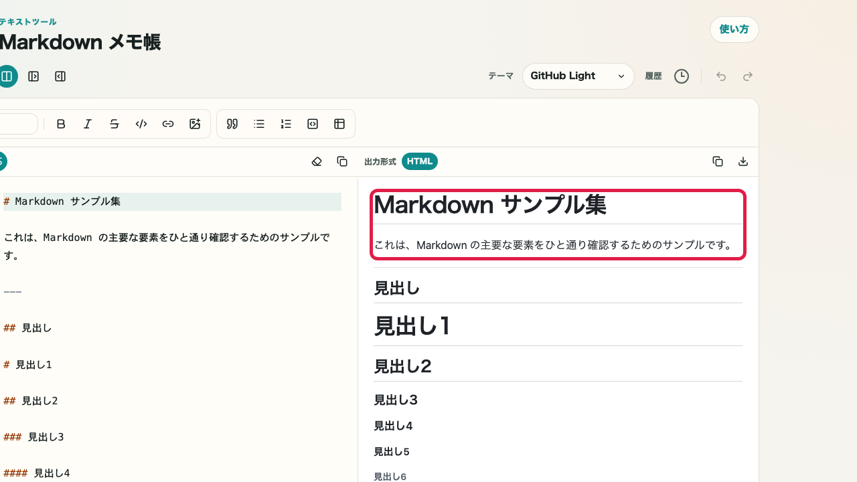Click the rendered 見出し6 heading in the preview

pos(390,477)
